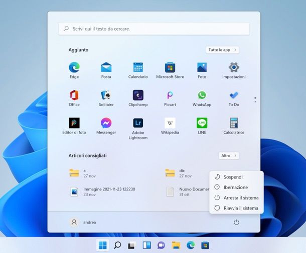Open taskbar Search magnifier

(117, 245)
